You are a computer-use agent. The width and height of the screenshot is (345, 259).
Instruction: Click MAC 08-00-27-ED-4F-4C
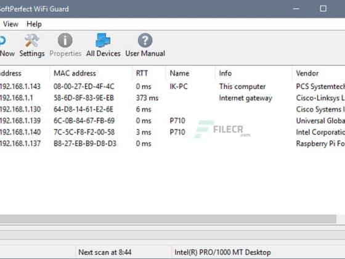pos(84,86)
